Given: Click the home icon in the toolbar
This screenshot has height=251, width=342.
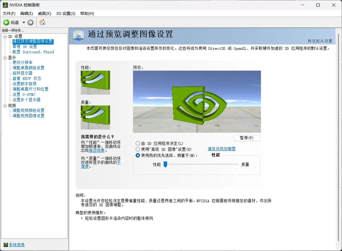Looking at the screenshot, I should [x=42, y=22].
